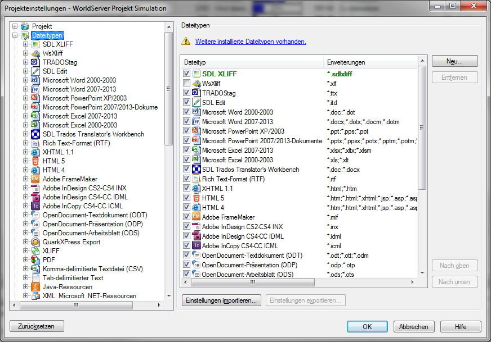Uncheck the TRADOStag checkbox
Screen dimensions: 491x342
(x=186, y=93)
